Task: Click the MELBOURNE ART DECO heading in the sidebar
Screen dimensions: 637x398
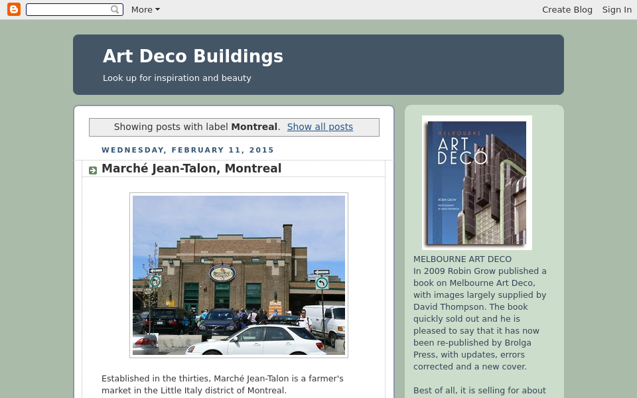Action: 462,259
